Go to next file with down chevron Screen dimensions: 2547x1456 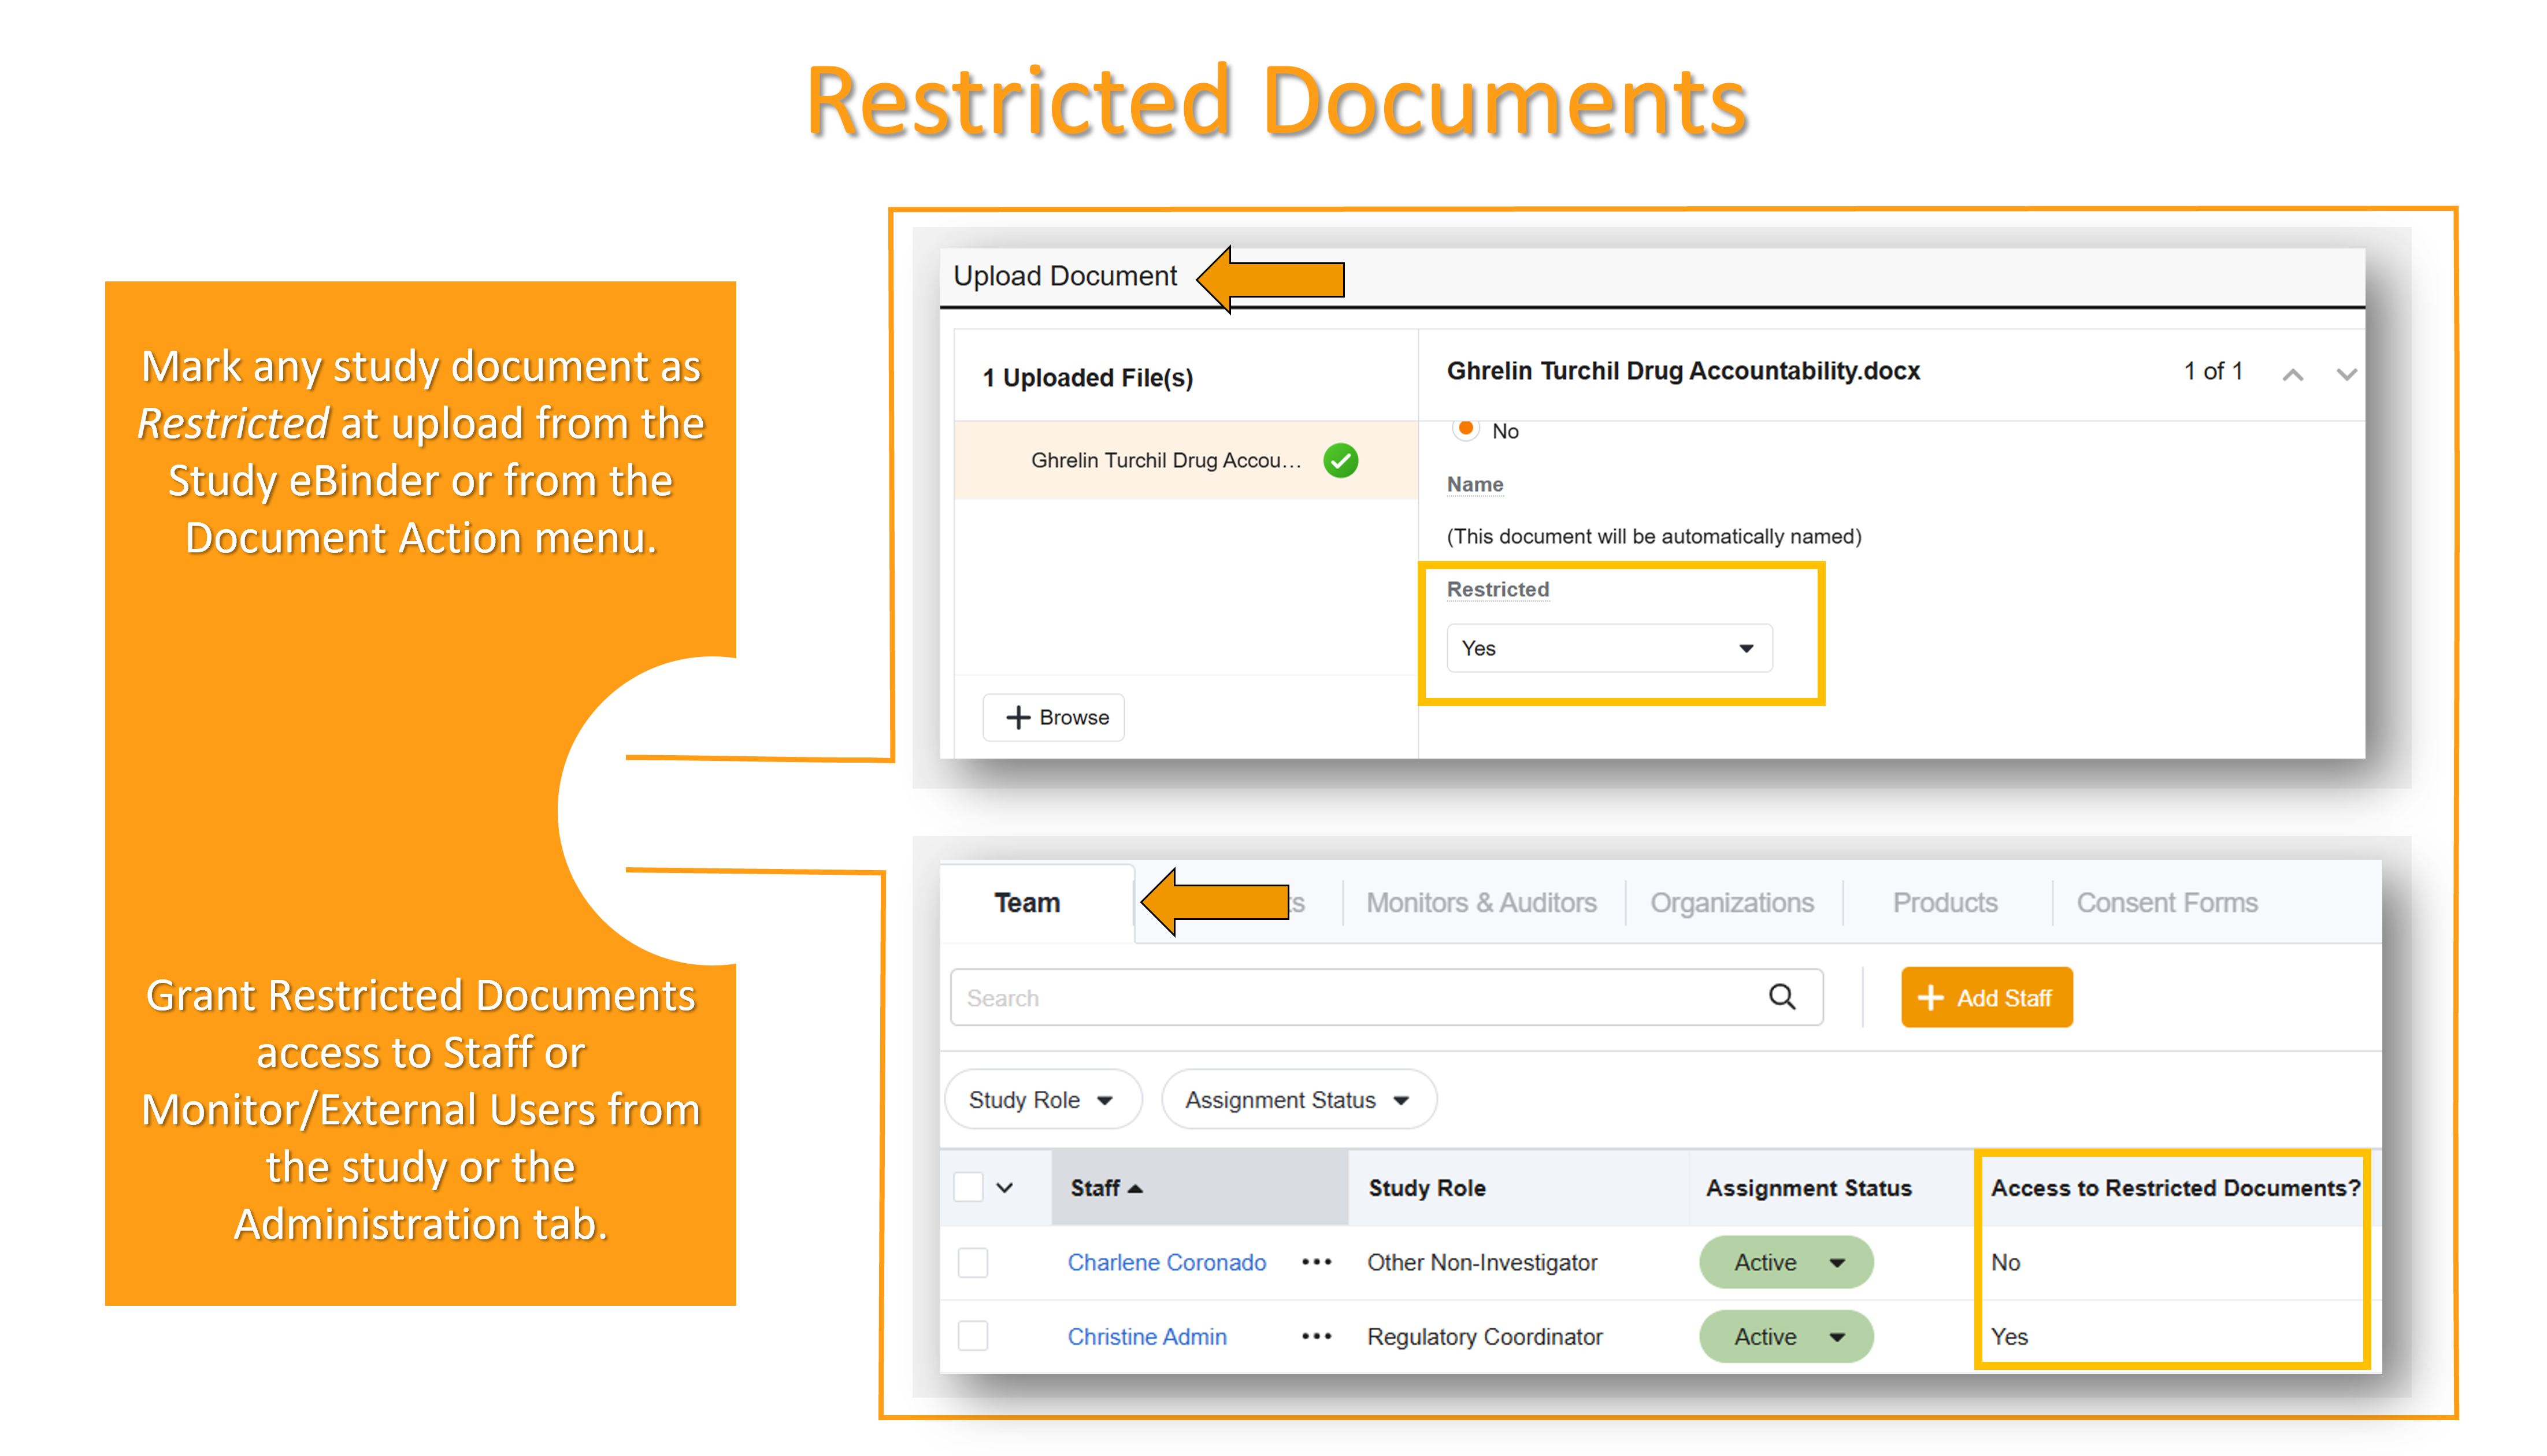pyautogui.click(x=2346, y=374)
